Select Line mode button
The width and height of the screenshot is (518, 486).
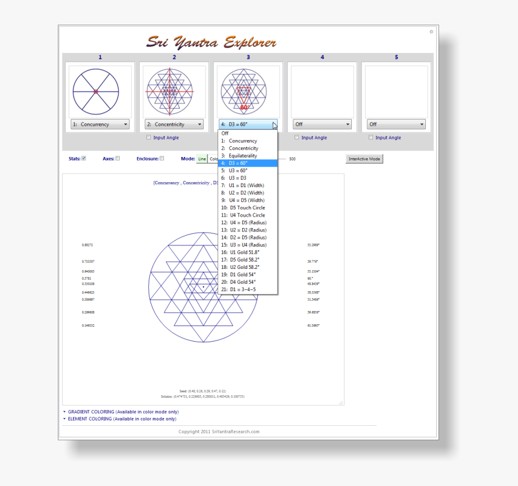[x=202, y=159]
